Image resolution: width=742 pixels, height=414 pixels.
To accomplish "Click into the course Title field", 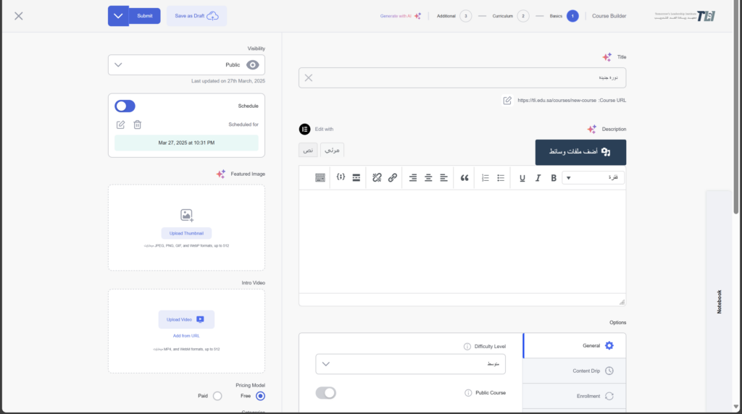I will (462, 77).
